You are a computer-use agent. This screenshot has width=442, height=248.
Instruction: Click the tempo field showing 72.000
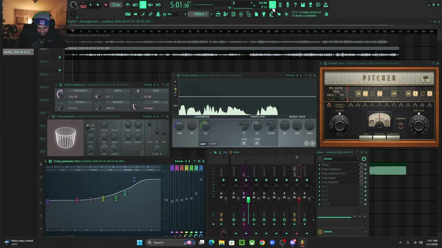116,5
